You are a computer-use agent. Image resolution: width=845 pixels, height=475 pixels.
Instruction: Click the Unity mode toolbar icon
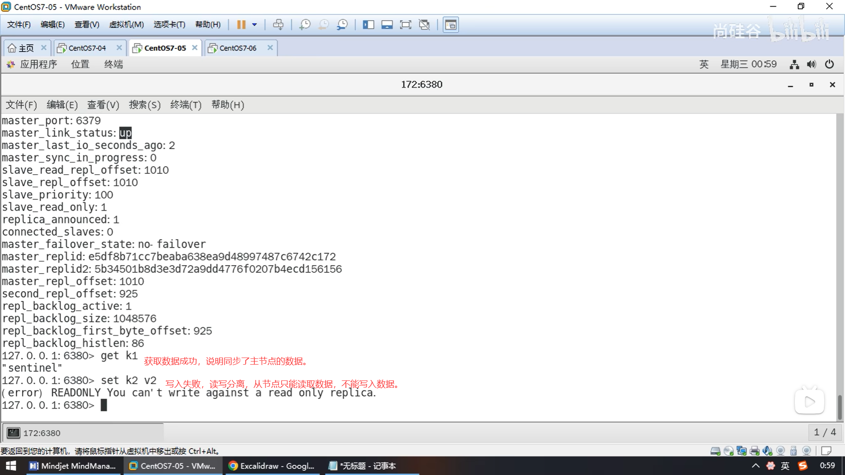click(424, 25)
